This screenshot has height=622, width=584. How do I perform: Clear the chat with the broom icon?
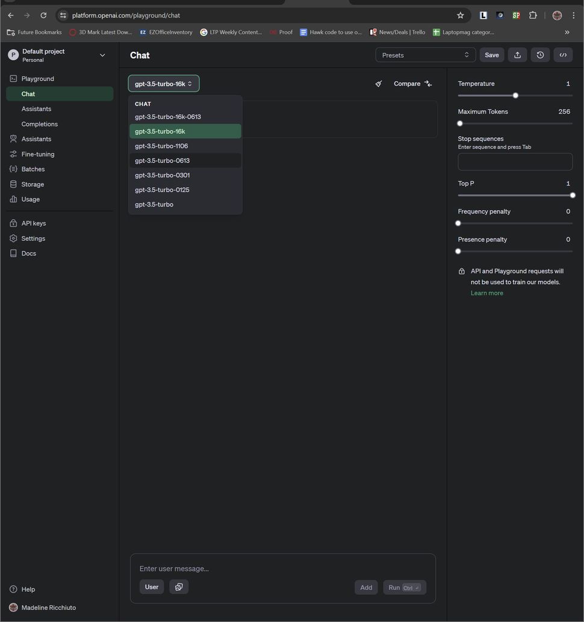point(378,84)
